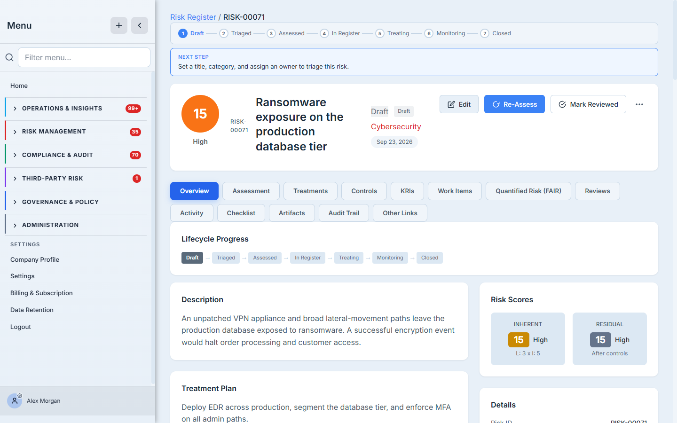Click step 1 Draft in the stepper
677x423 pixels.
click(x=191, y=33)
